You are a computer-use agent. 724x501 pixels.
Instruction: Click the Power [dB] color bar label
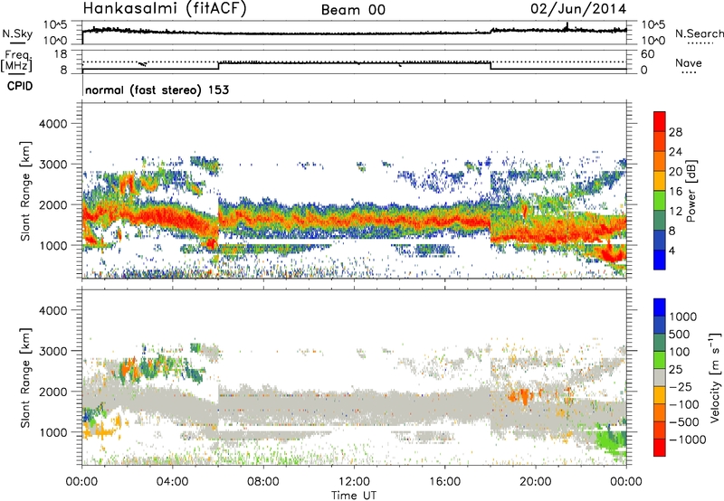point(691,191)
